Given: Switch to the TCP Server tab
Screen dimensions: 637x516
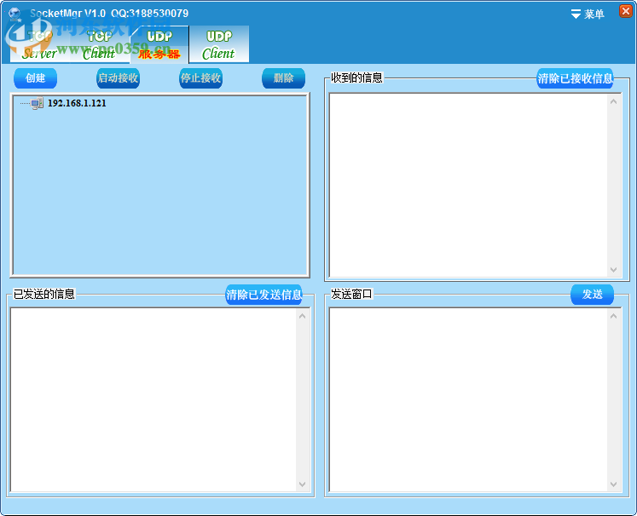Looking at the screenshot, I should 40,44.
